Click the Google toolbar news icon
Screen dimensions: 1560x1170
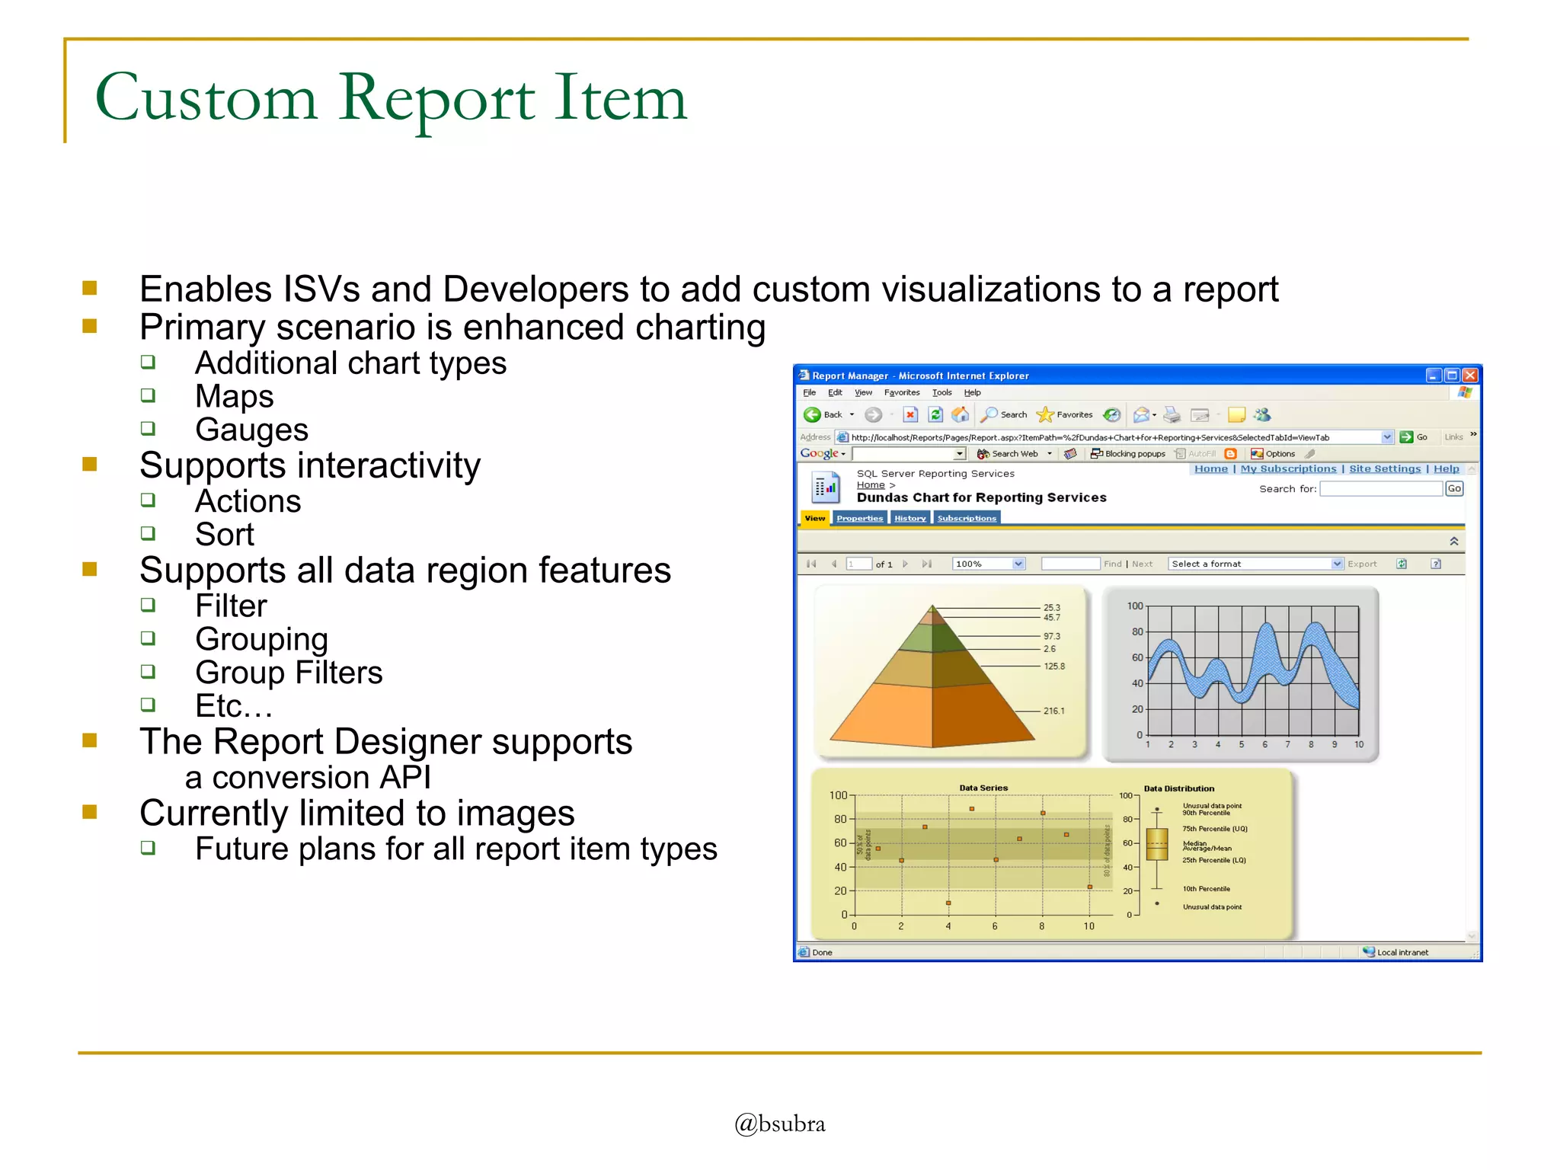coord(1069,454)
